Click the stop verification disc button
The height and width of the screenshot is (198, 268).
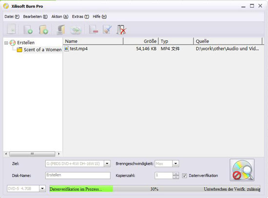(242, 170)
